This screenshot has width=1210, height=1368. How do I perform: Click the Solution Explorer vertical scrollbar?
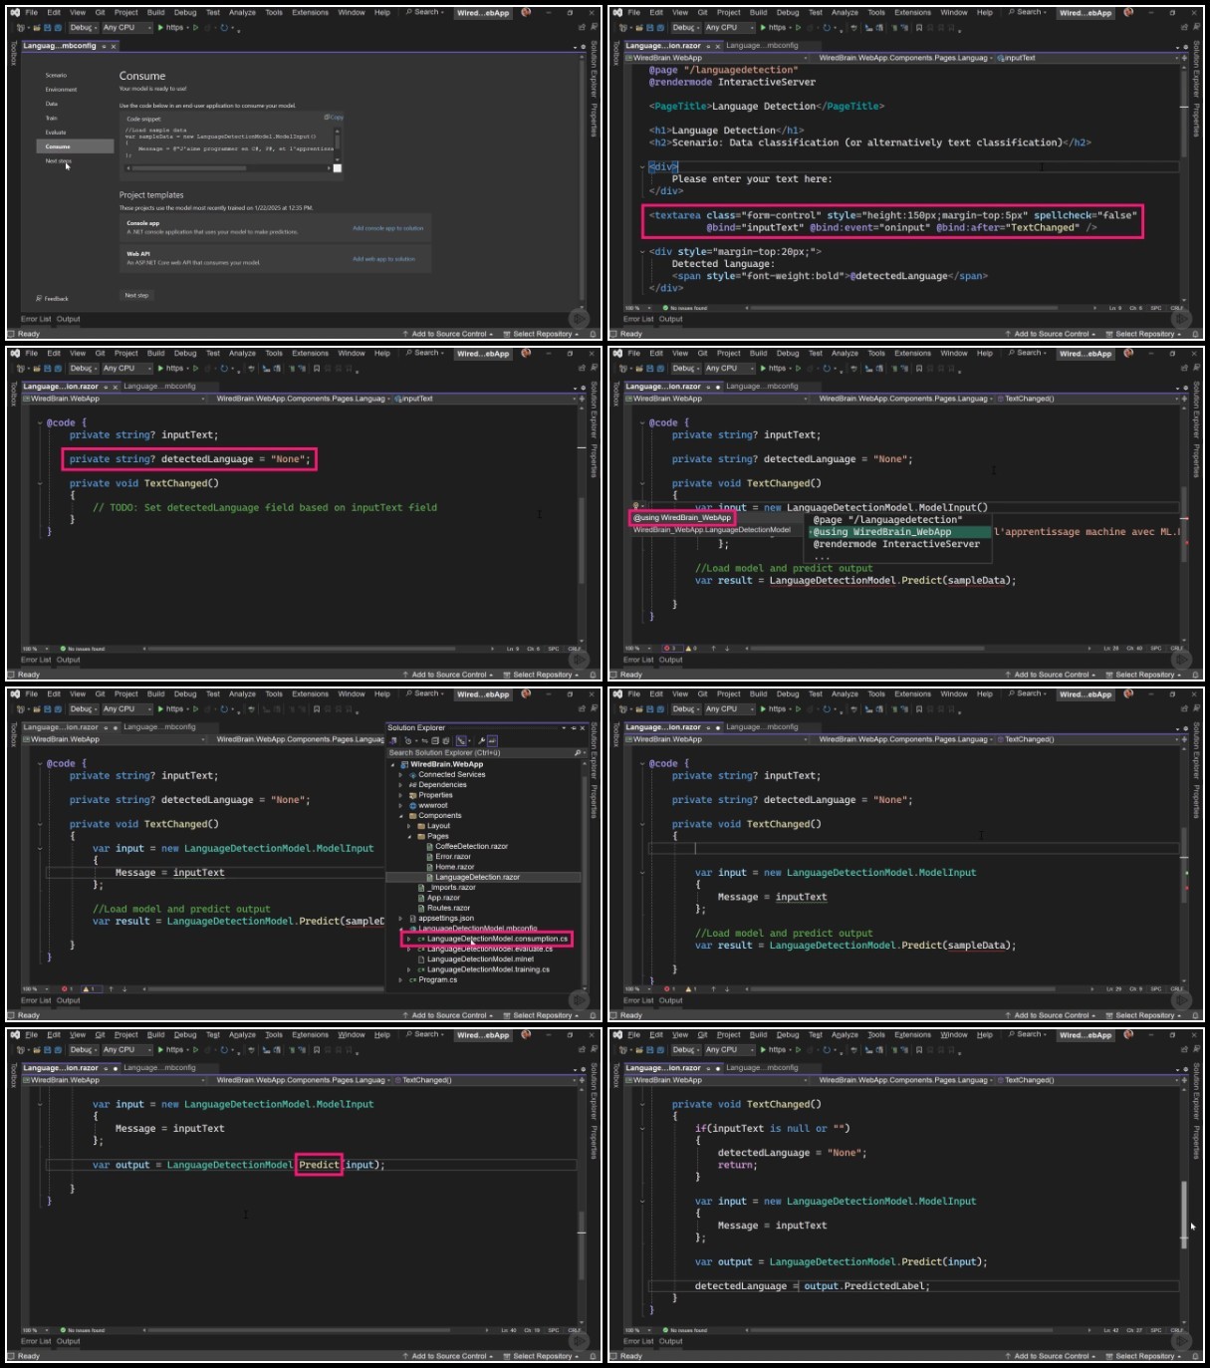(x=585, y=877)
